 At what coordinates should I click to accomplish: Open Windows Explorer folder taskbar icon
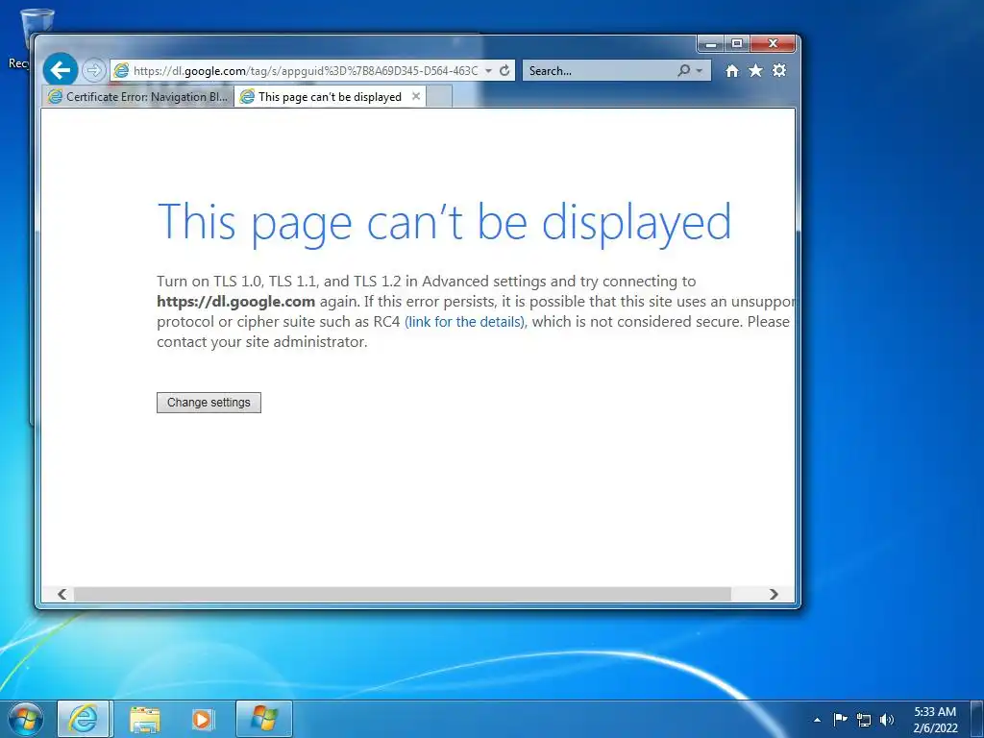point(144,719)
